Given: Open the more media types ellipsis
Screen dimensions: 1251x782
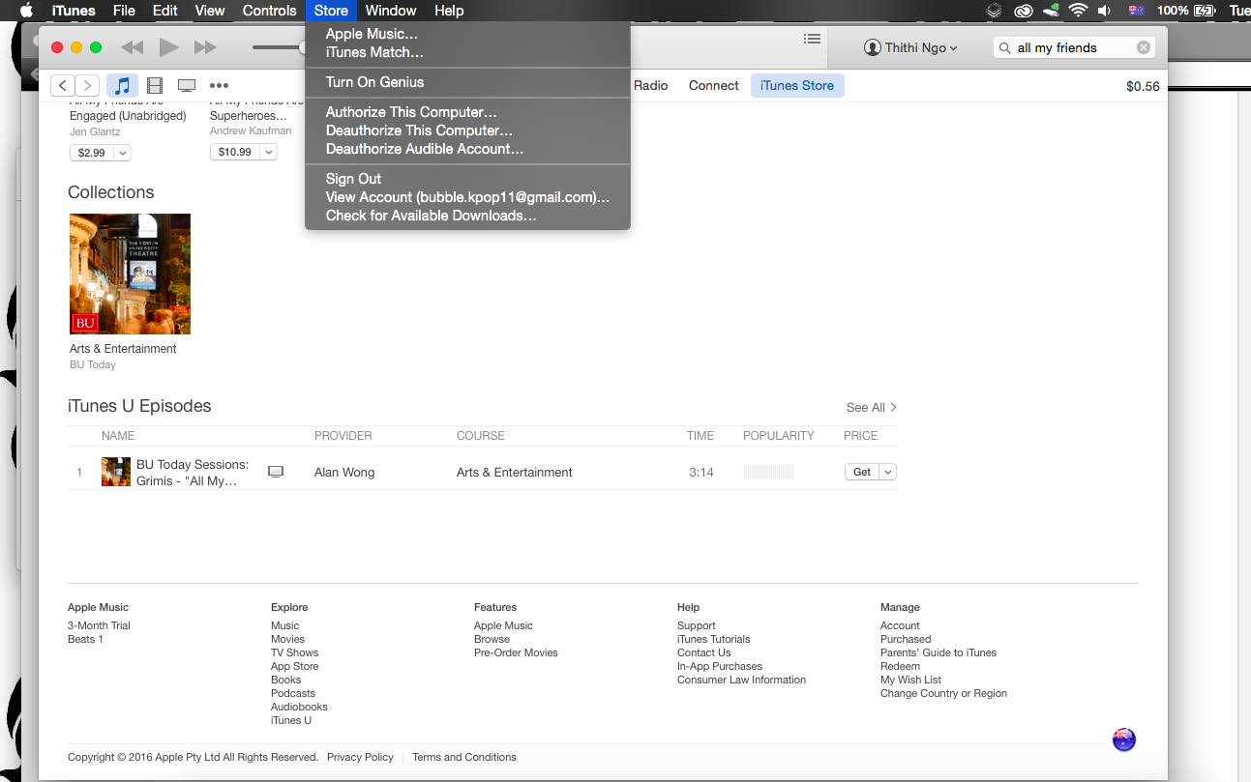Looking at the screenshot, I should coord(220,86).
